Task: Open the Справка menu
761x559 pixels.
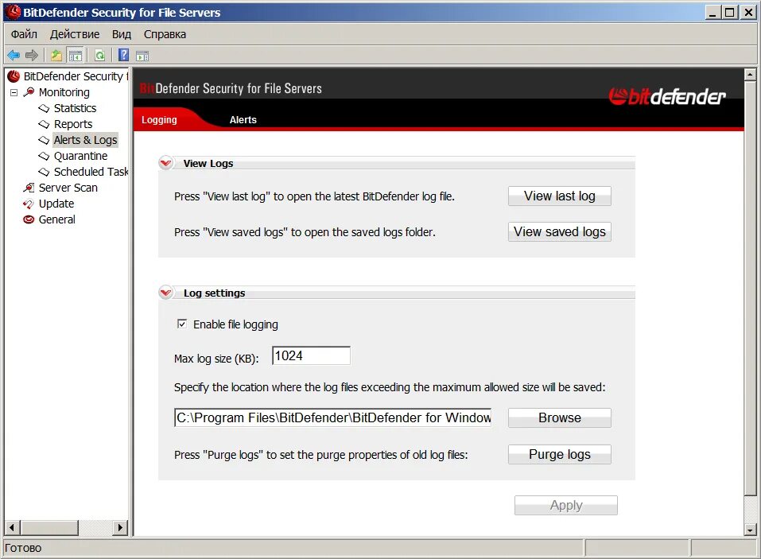Action: click(x=165, y=34)
